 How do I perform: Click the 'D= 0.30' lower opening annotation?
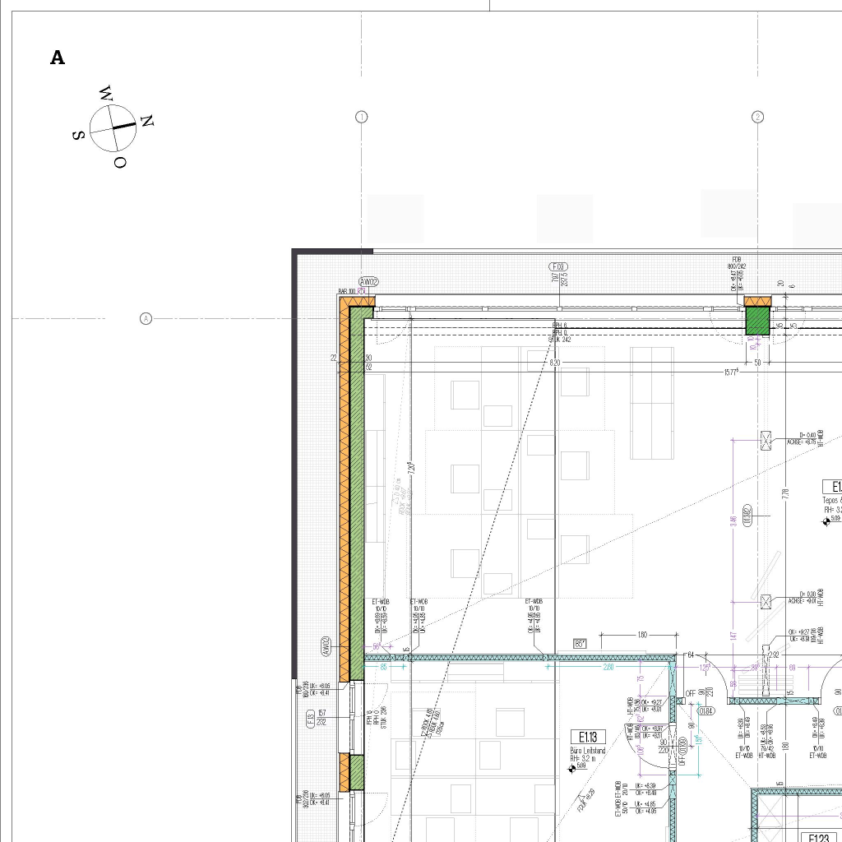808,594
